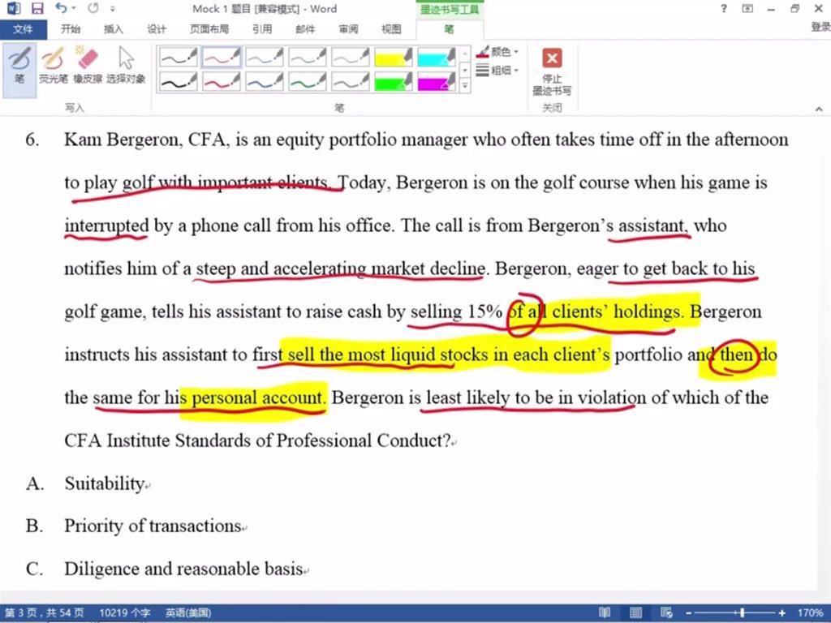This screenshot has width=831, height=623.
Task: Switch to the 审阅 Review tab
Action: coord(348,29)
